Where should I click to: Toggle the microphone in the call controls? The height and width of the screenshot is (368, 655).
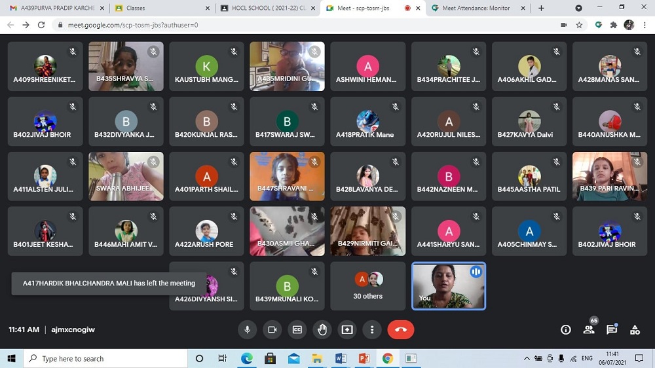[248, 330]
